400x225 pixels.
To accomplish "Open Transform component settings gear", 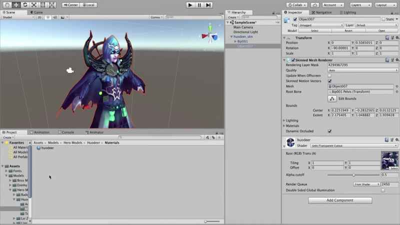I will (x=397, y=38).
